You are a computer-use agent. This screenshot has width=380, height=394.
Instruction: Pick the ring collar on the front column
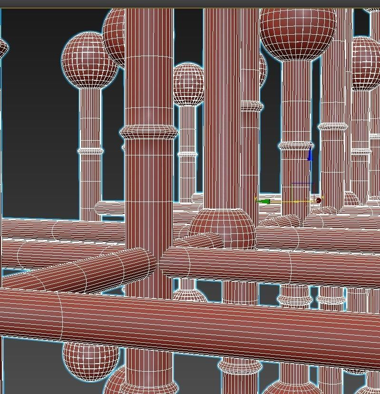(149, 132)
